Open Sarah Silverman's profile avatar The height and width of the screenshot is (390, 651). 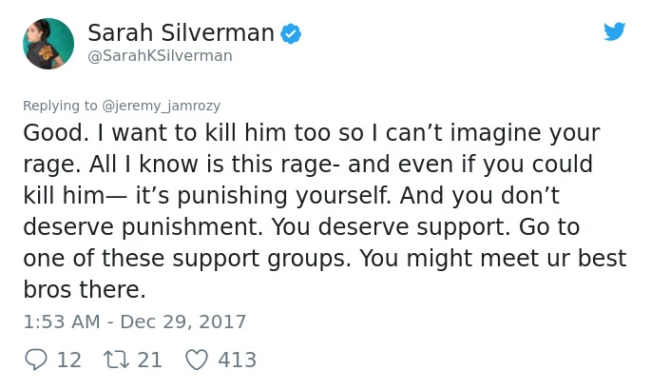[x=48, y=44]
